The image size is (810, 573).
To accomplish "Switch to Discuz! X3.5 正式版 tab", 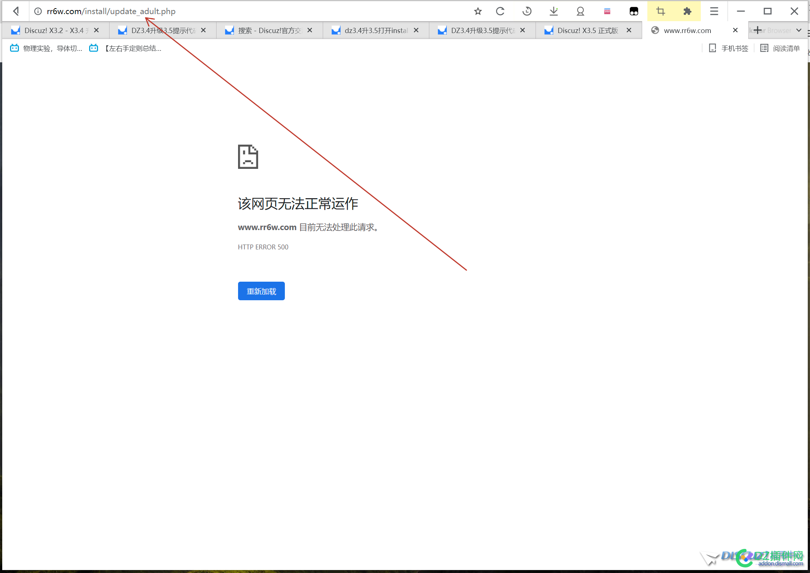I will (x=589, y=30).
